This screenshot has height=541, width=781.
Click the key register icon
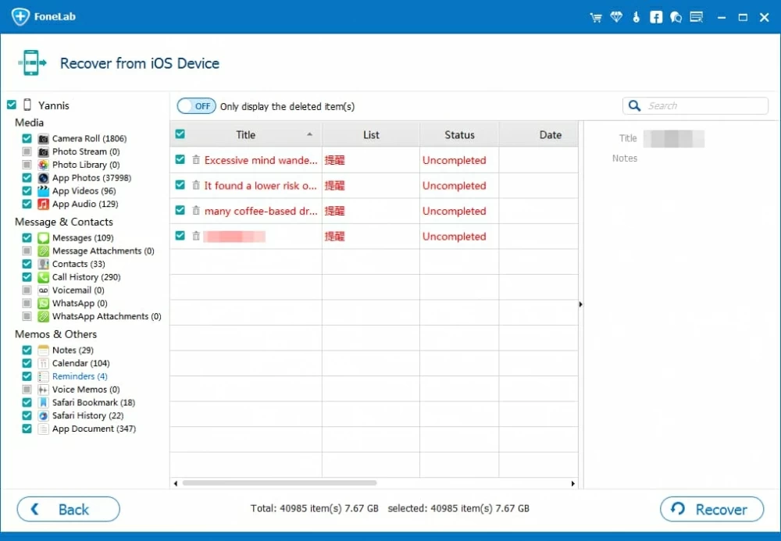point(636,17)
